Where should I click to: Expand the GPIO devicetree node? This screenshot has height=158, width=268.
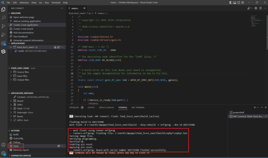tap(11, 105)
